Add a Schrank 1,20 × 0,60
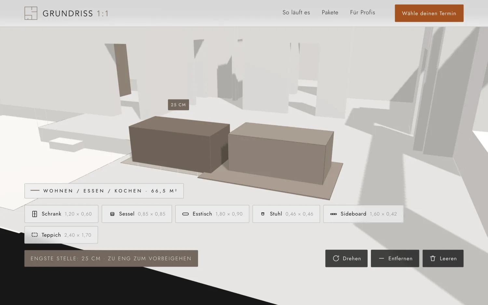 coord(61,214)
